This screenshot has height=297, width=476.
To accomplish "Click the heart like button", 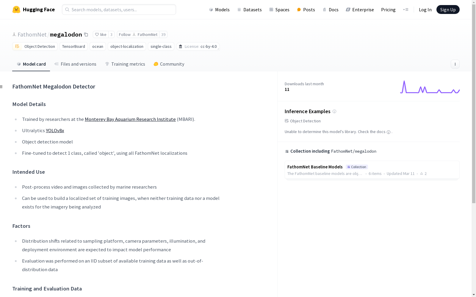I will click(x=101, y=34).
